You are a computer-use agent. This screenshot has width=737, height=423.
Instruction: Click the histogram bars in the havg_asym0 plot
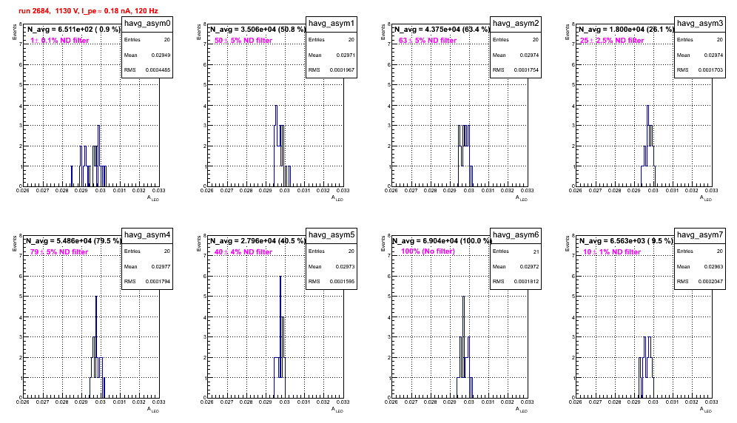click(89, 156)
